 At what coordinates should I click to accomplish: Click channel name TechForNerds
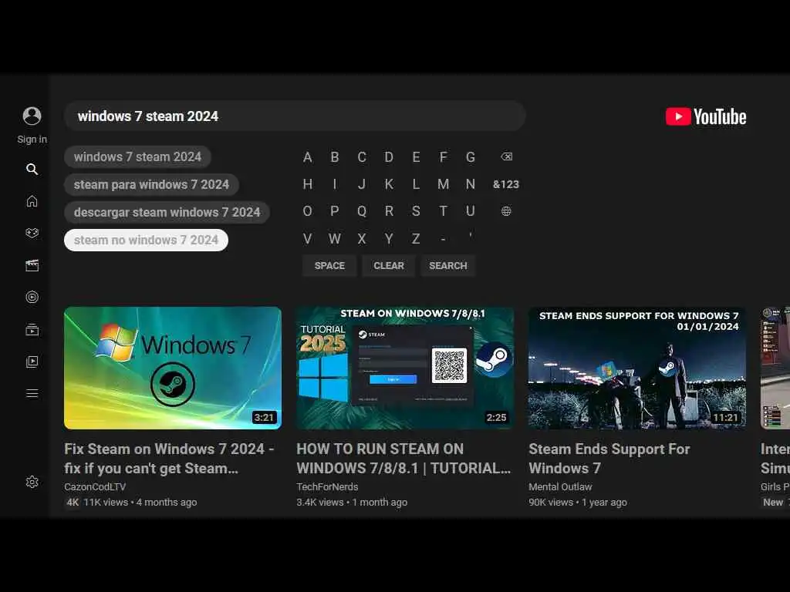coord(327,487)
